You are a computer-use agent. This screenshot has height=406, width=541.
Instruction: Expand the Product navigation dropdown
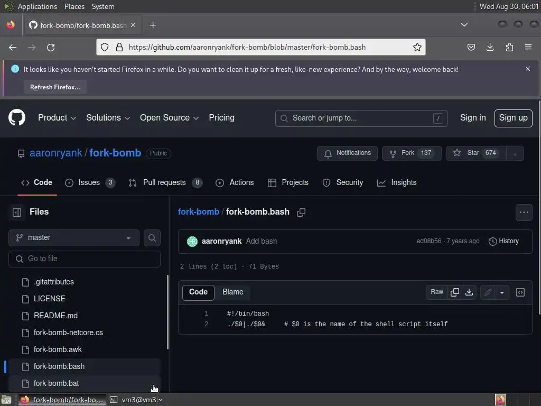[x=57, y=118]
